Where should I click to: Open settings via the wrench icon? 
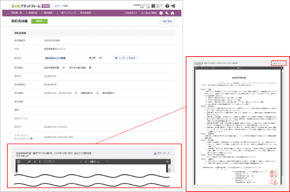pos(167,13)
